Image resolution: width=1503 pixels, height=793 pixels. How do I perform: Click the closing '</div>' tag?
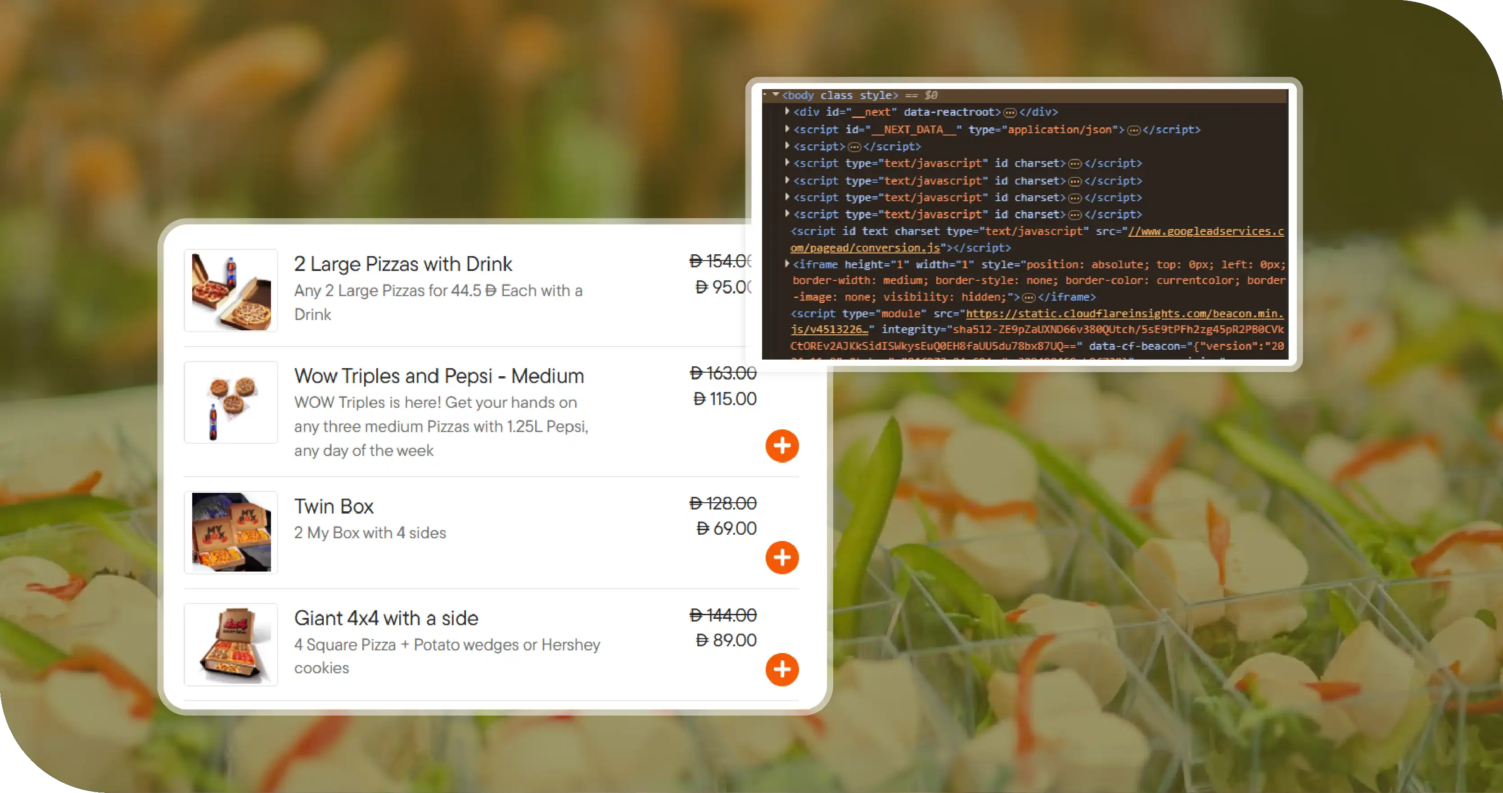click(x=1038, y=112)
